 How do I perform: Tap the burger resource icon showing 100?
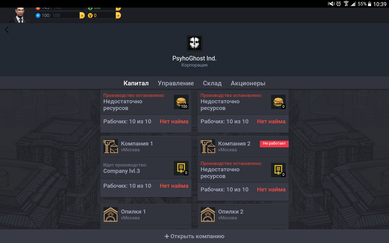181,102
